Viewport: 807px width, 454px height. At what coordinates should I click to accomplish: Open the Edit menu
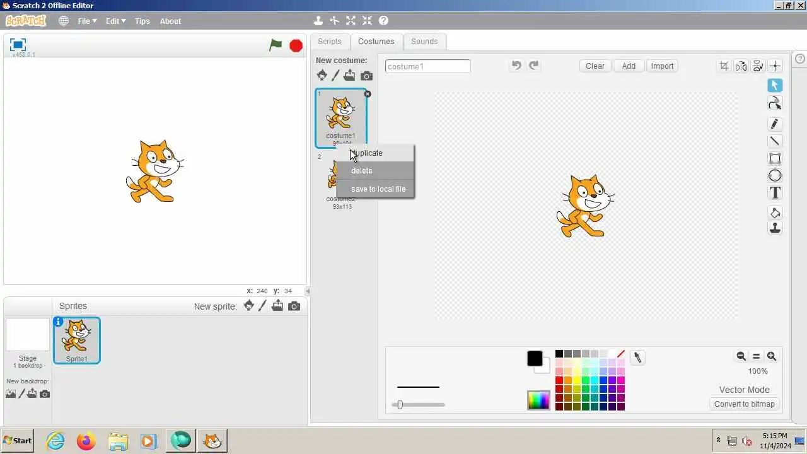[115, 21]
